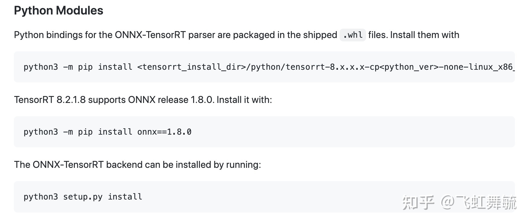
Task: Click the onnx==1.8.0 install command
Action: click(107, 132)
